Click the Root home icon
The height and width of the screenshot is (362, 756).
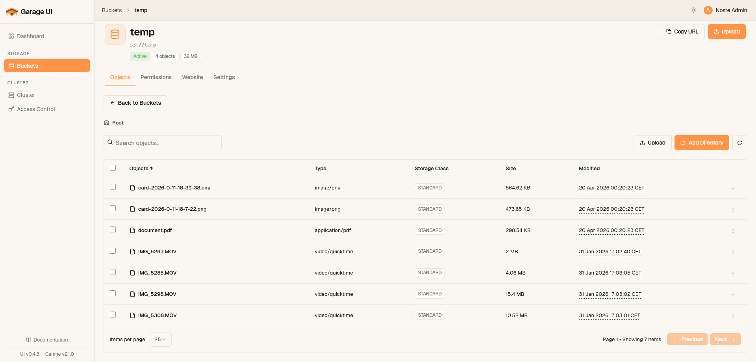coord(106,123)
